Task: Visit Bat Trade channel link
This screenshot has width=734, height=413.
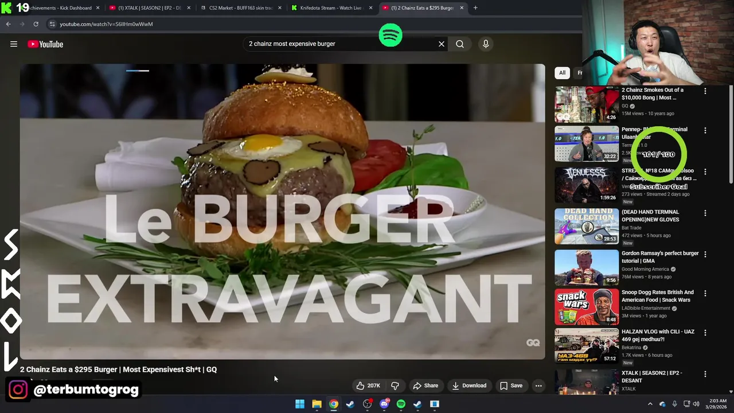Action: point(631,228)
